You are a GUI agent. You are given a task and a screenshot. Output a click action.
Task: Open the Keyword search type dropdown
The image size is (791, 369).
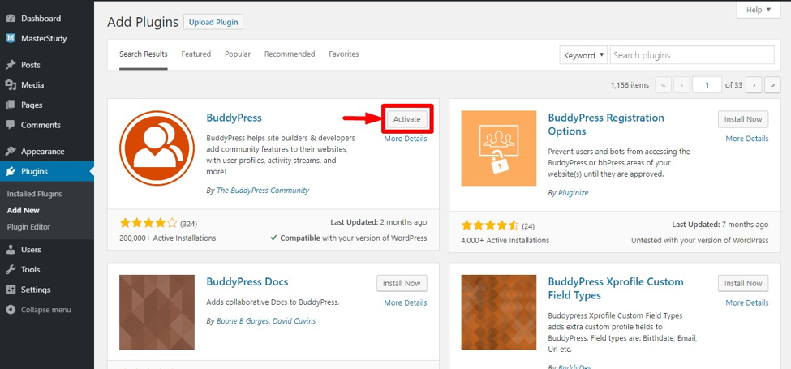[583, 55]
